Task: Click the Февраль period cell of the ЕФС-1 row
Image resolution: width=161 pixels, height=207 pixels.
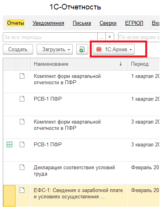Action: pos(144,196)
